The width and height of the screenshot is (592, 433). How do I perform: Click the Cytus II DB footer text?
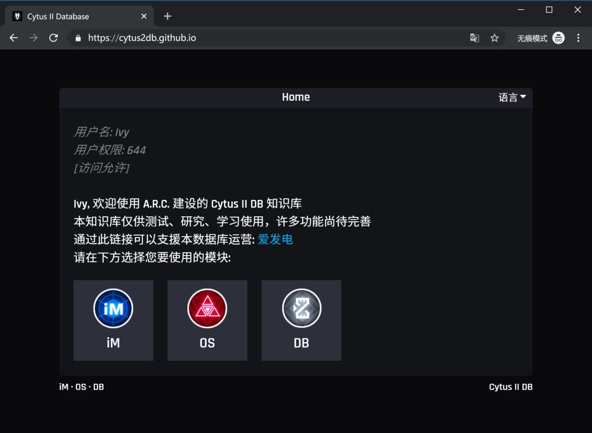pyautogui.click(x=511, y=387)
